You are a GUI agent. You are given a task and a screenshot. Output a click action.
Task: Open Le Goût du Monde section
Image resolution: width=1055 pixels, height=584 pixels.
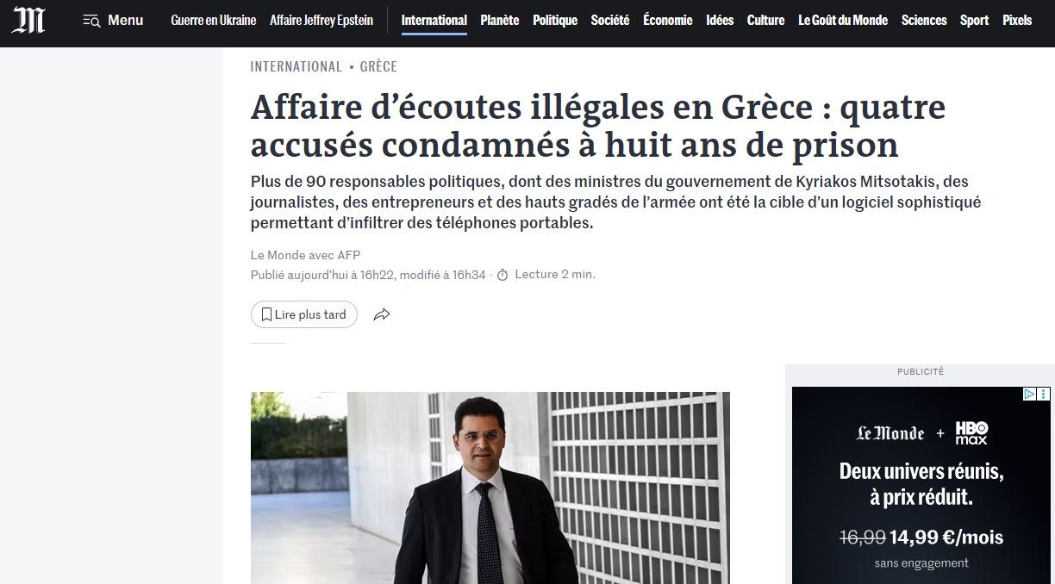(x=843, y=20)
